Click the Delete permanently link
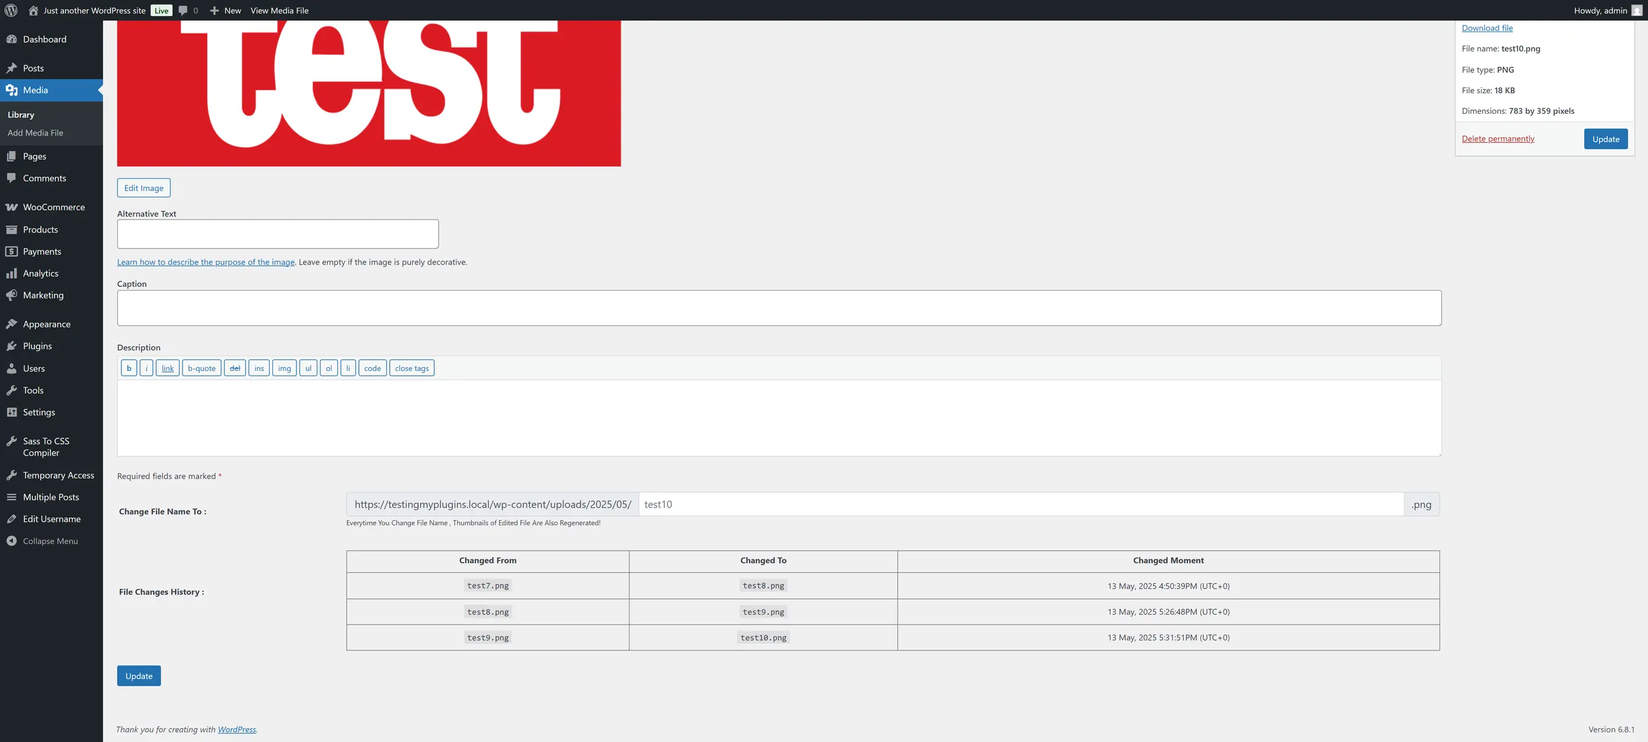The image size is (1648, 742). (x=1498, y=139)
